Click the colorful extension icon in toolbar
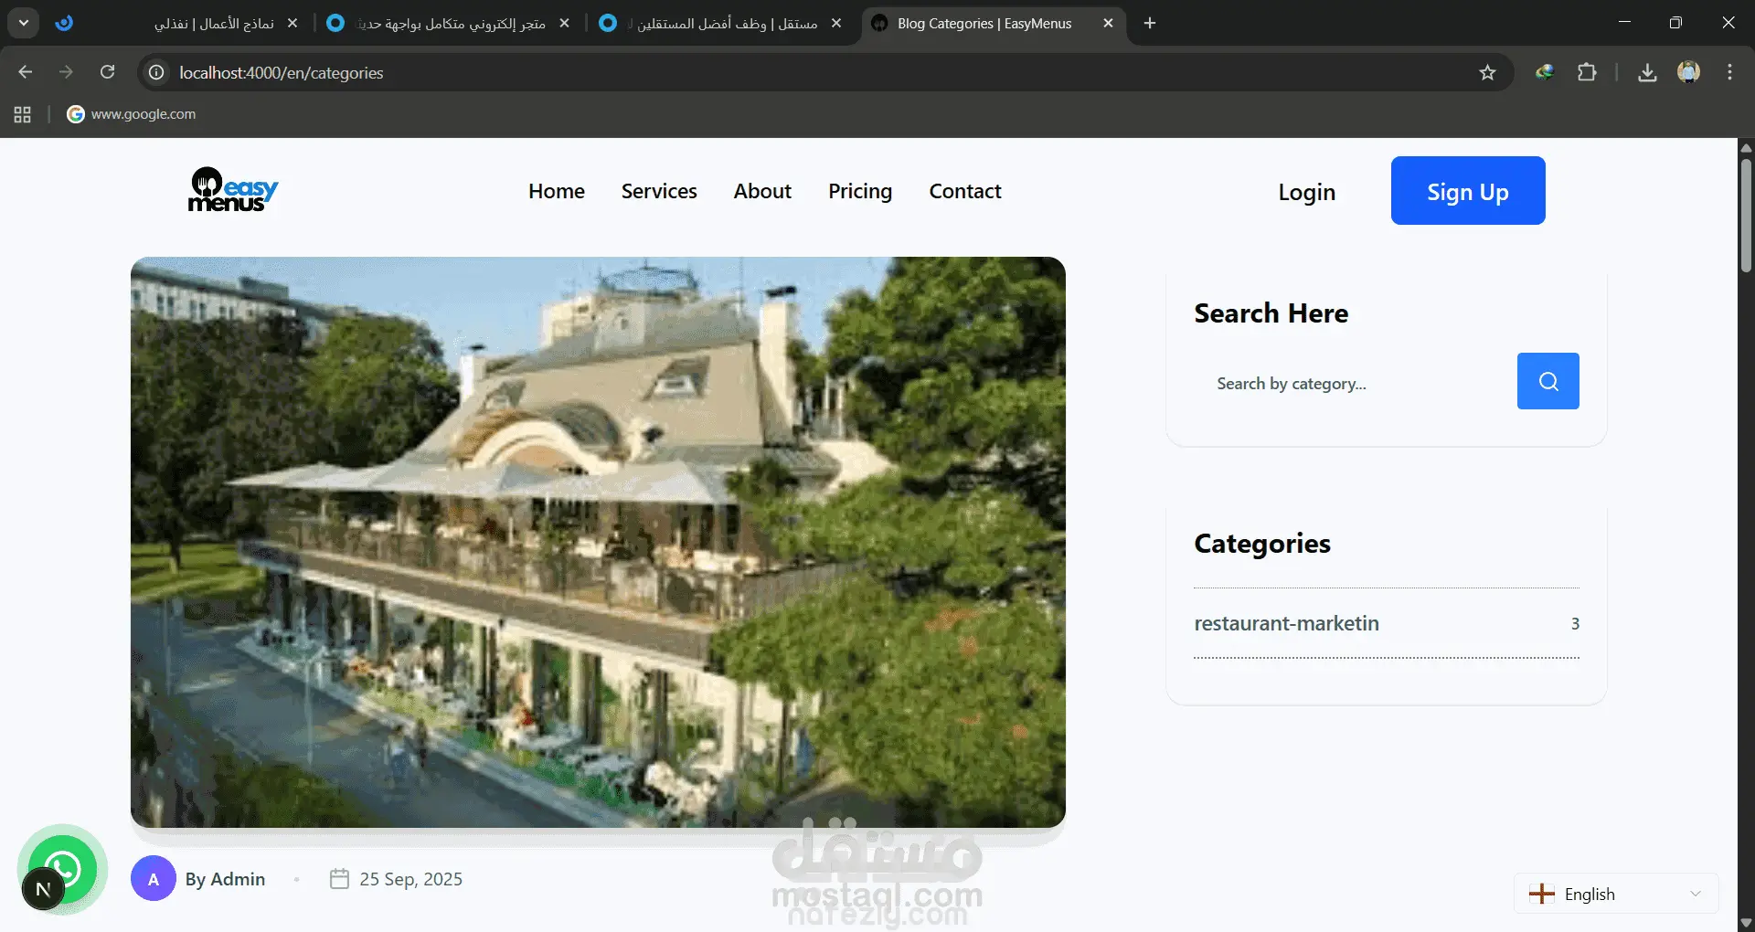 coord(1545,72)
